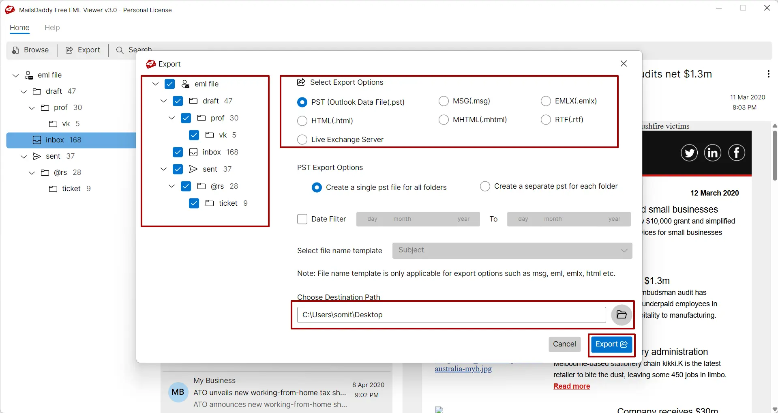Collapse the draft folder in the export tree
This screenshot has width=778, height=413.
(x=163, y=101)
